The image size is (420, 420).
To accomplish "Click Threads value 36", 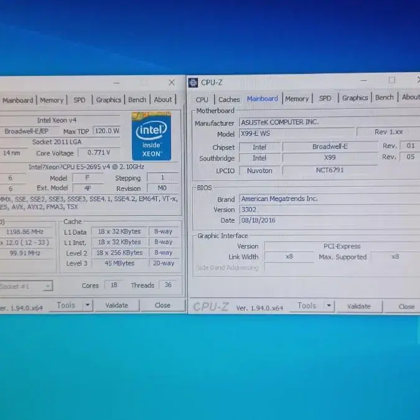I will [168, 285].
